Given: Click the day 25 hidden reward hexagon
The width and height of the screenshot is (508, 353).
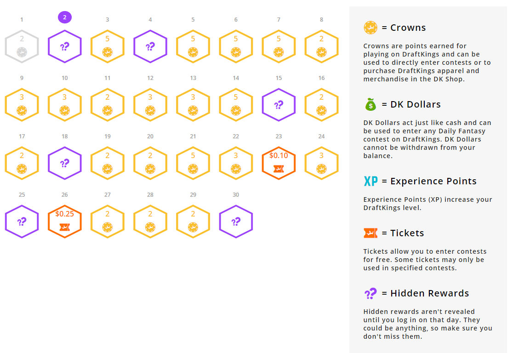Looking at the screenshot, I should click(x=22, y=221).
